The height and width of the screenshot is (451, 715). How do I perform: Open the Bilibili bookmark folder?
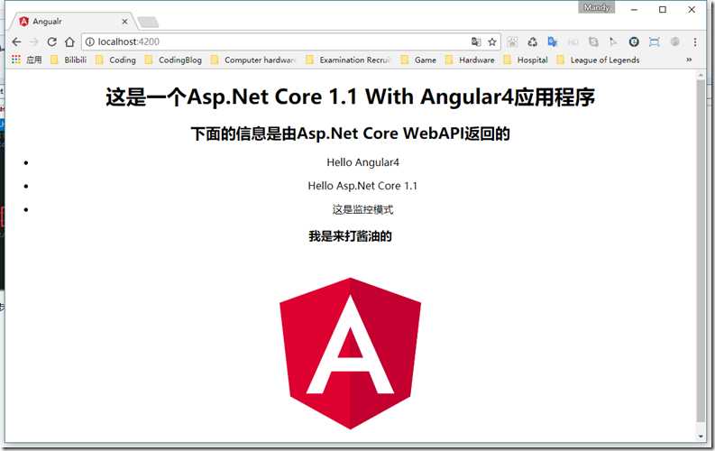[x=69, y=60]
